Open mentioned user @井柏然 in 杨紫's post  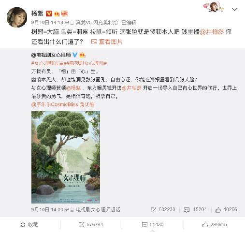point(212,32)
